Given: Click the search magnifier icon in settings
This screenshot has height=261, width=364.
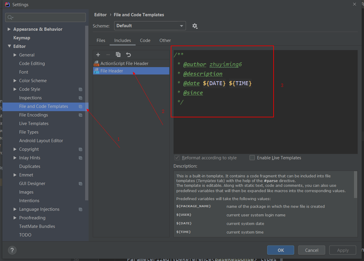Looking at the screenshot, I should click(x=11, y=17).
